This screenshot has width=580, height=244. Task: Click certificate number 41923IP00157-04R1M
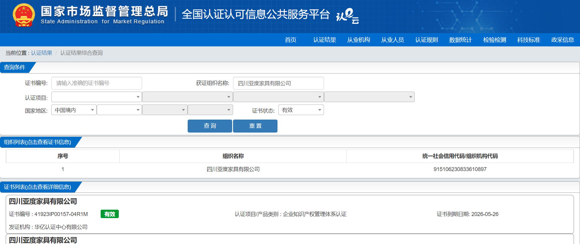tap(61, 214)
